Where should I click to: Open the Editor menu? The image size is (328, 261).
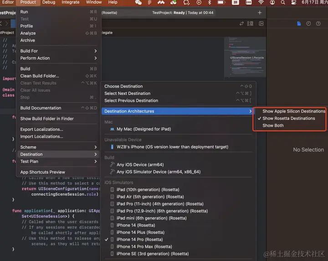click(x=8, y=2)
